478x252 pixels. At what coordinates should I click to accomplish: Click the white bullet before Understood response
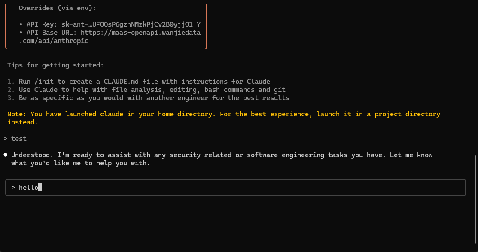pyautogui.click(x=6, y=155)
